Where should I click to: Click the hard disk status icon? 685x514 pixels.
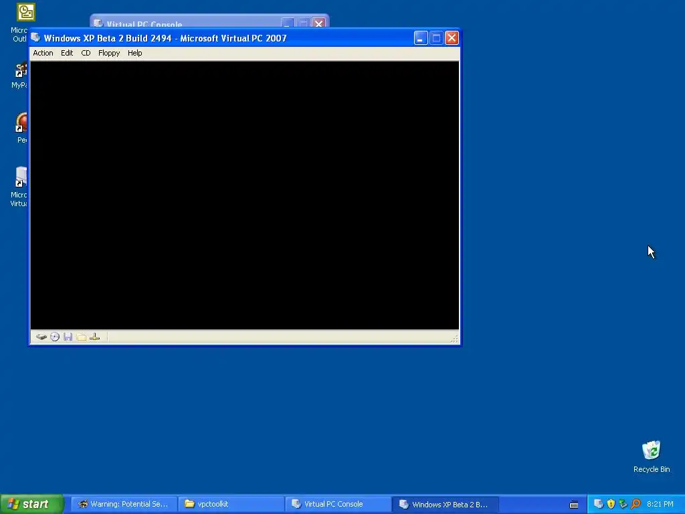[41, 337]
